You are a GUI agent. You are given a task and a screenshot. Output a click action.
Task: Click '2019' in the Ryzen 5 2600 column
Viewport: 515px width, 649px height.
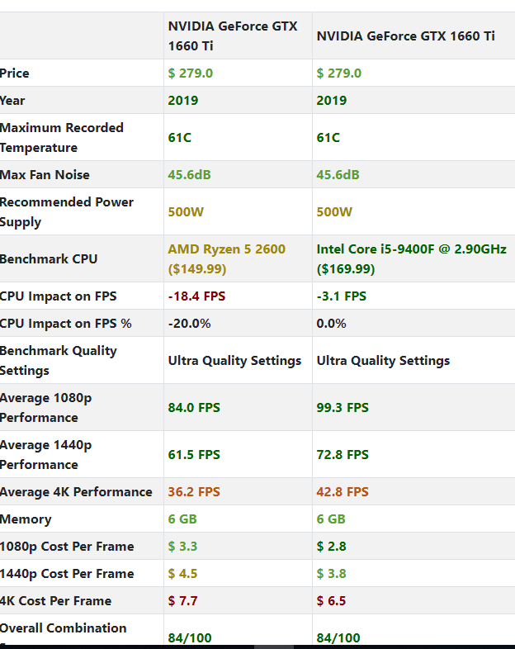click(183, 101)
